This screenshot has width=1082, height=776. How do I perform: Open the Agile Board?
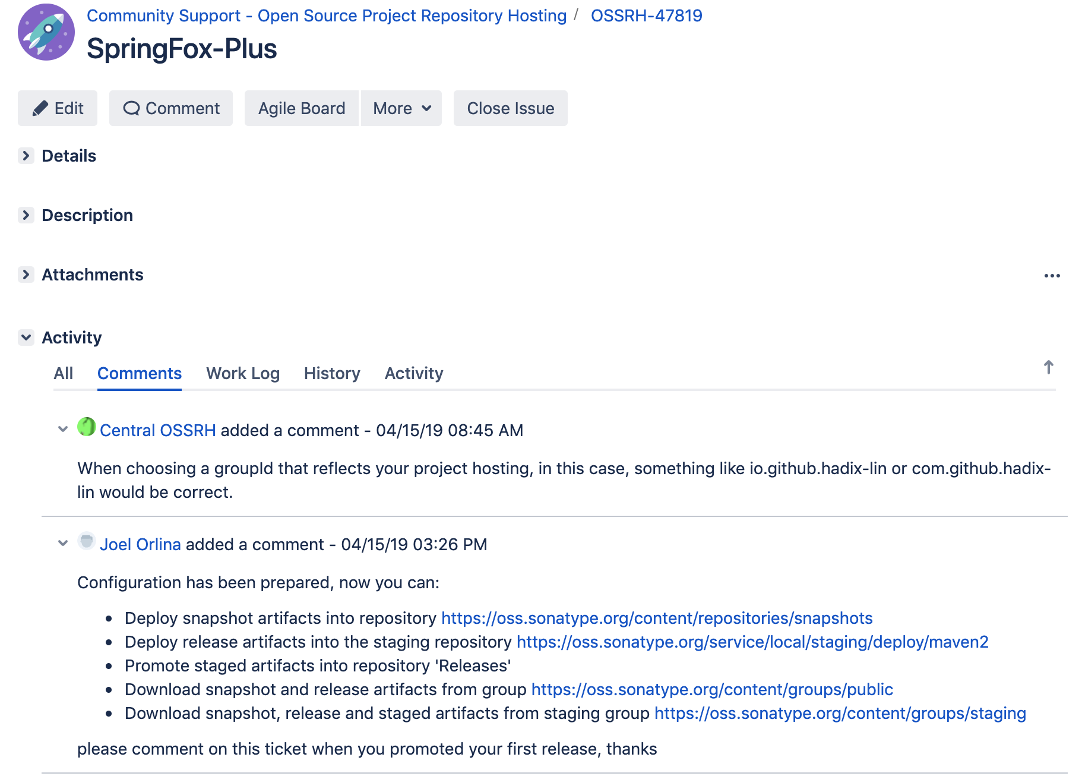pos(302,108)
